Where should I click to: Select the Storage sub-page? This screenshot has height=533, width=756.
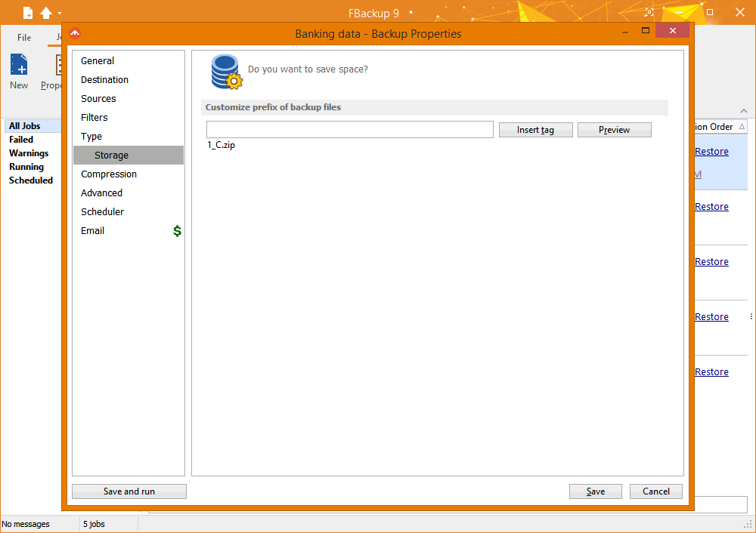click(x=129, y=155)
